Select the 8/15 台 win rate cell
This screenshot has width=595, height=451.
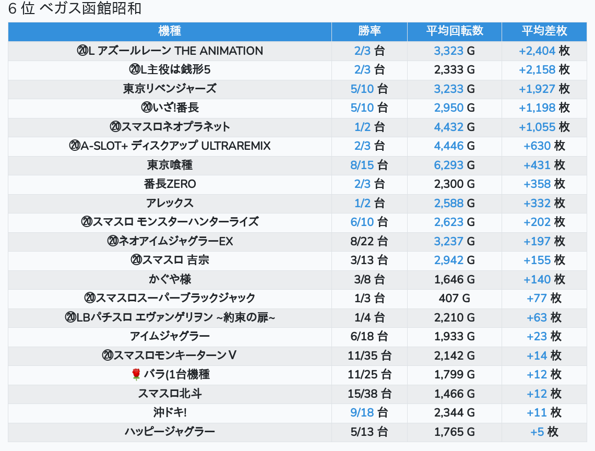(369, 165)
